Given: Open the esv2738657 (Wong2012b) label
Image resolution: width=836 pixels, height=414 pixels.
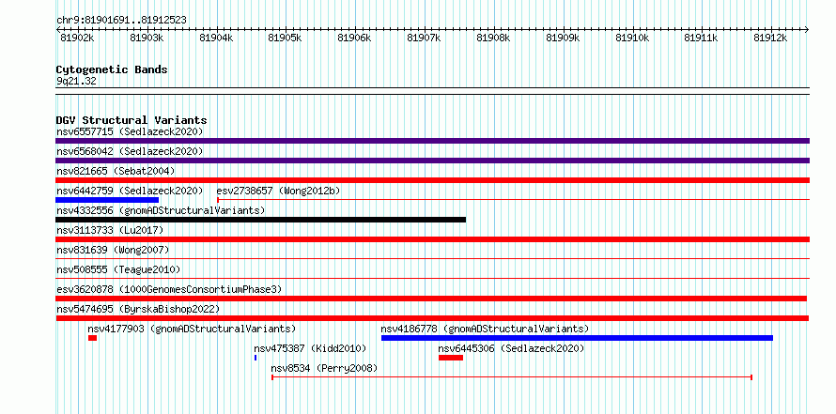Looking at the screenshot, I should [278, 191].
